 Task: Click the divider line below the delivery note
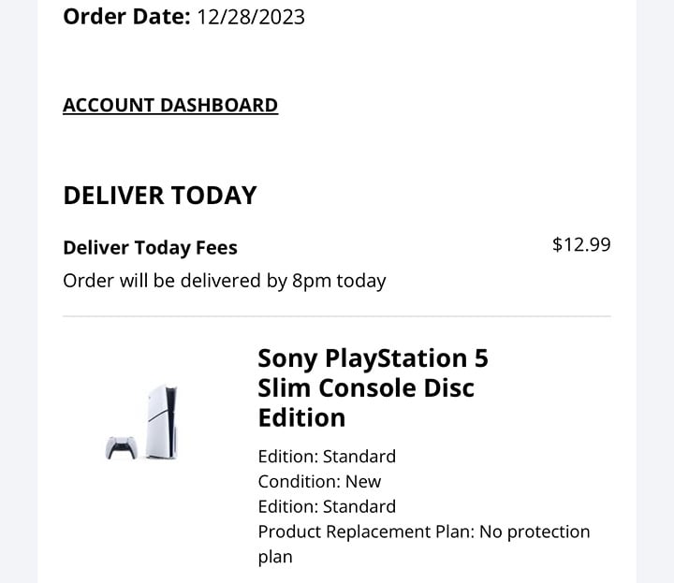(337, 316)
